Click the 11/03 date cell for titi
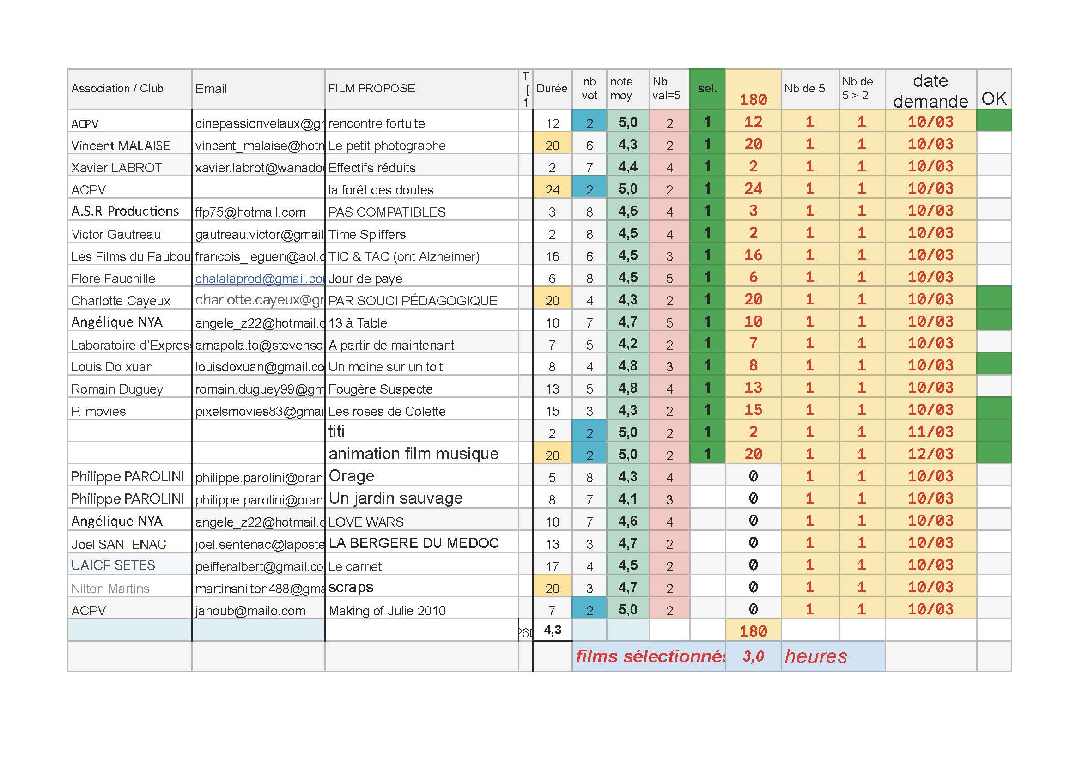Image resolution: width=1082 pixels, height=765 pixels. click(x=930, y=431)
